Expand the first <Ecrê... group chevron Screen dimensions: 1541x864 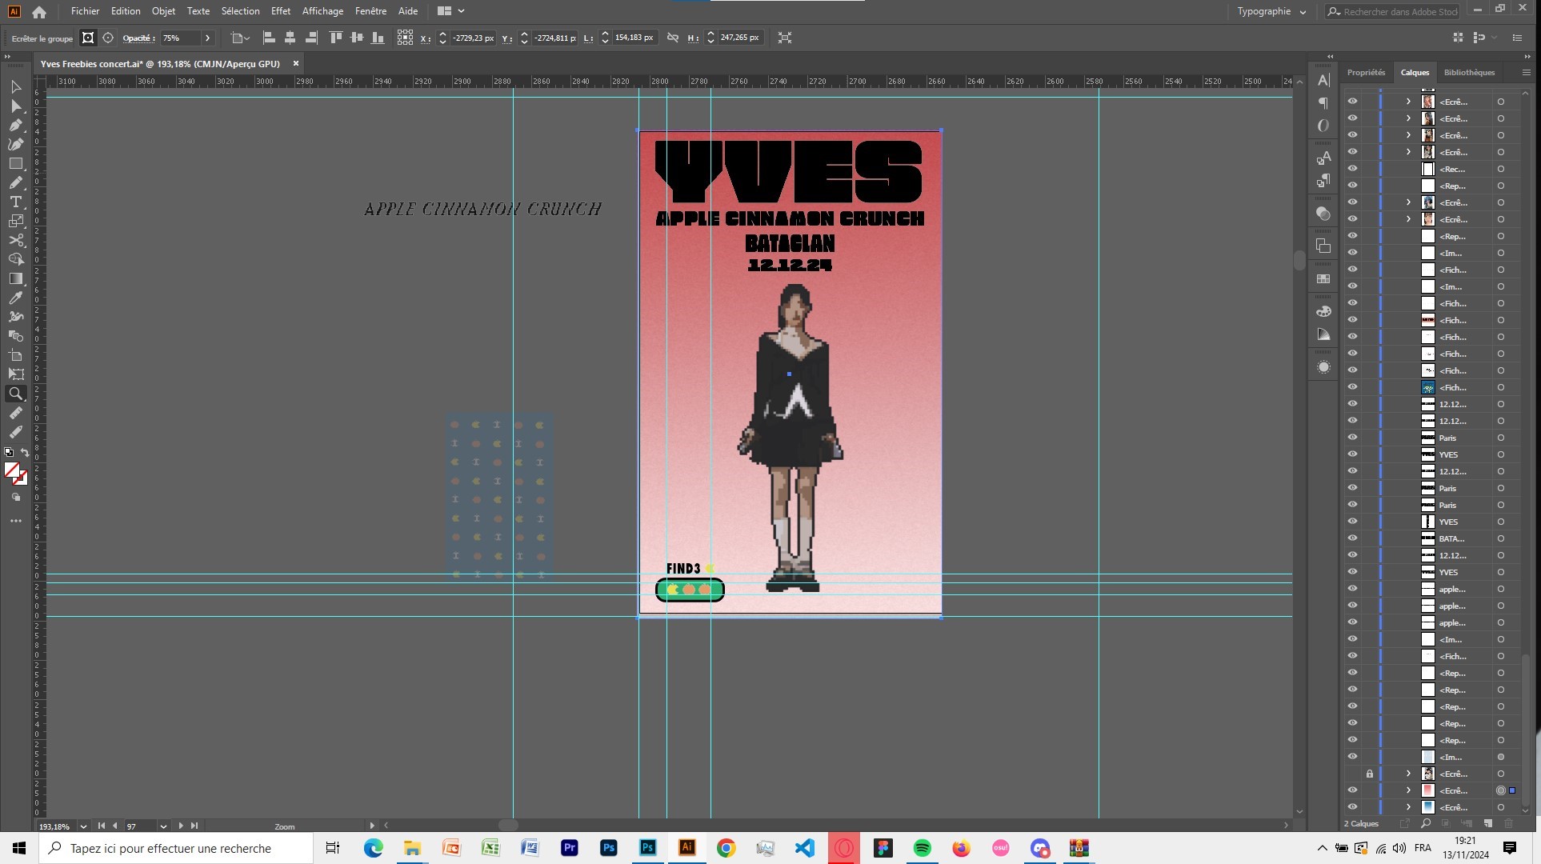tap(1408, 102)
